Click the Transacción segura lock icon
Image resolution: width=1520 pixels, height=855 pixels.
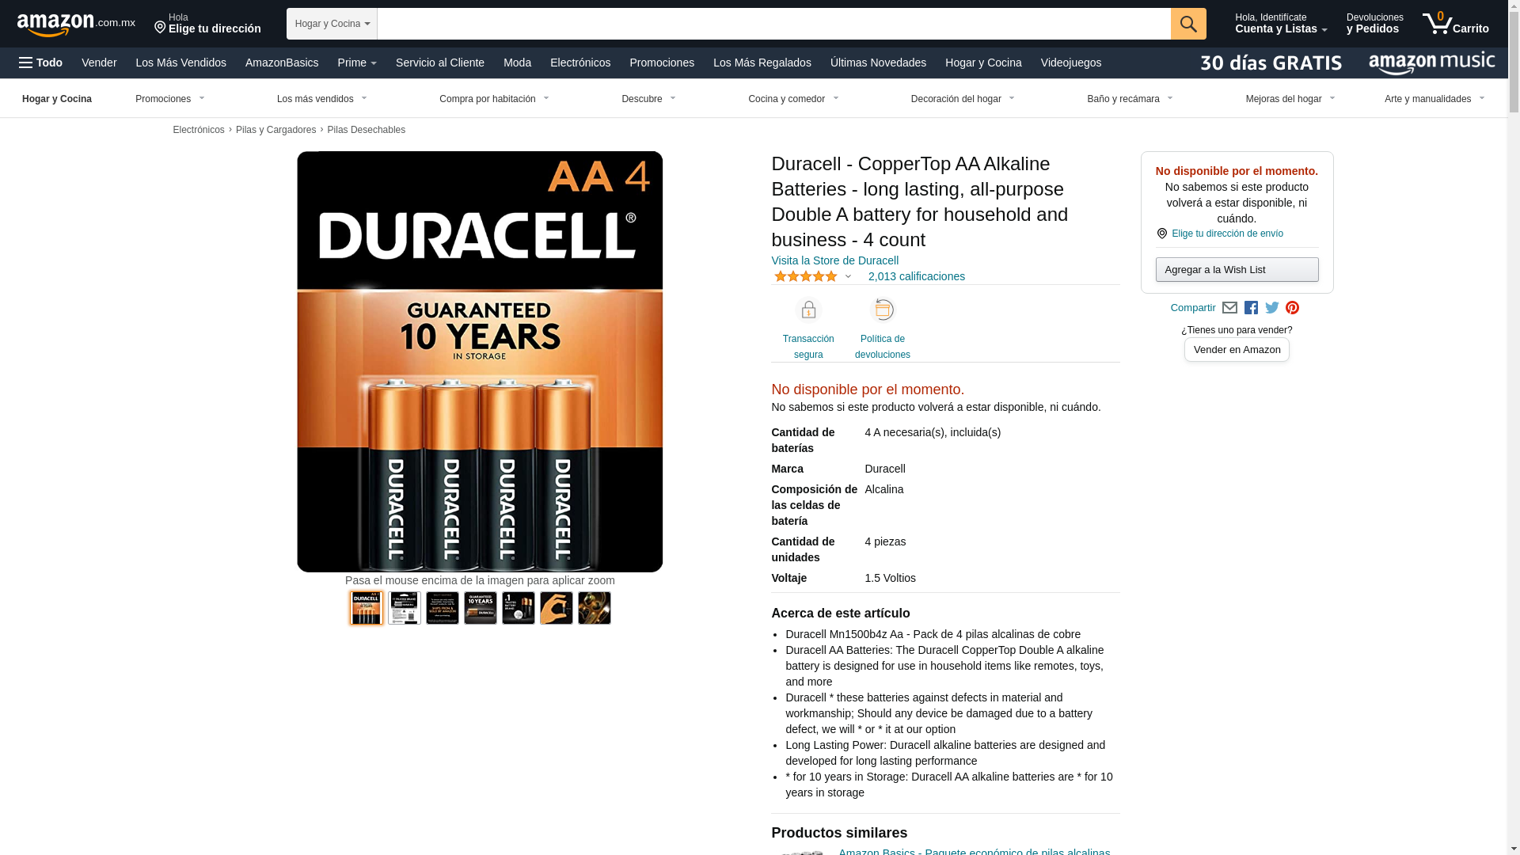(x=808, y=310)
